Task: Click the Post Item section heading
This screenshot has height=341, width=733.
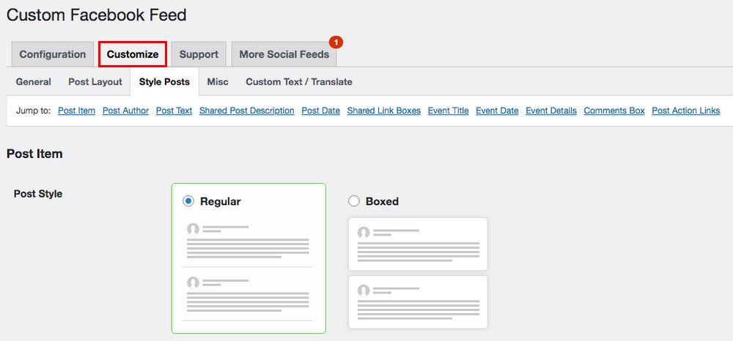Action: (x=34, y=154)
